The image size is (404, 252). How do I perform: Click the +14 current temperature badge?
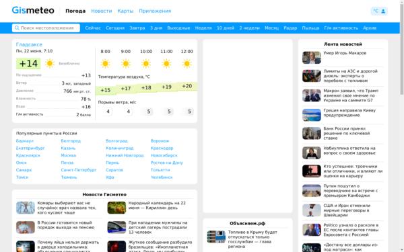[x=28, y=64]
